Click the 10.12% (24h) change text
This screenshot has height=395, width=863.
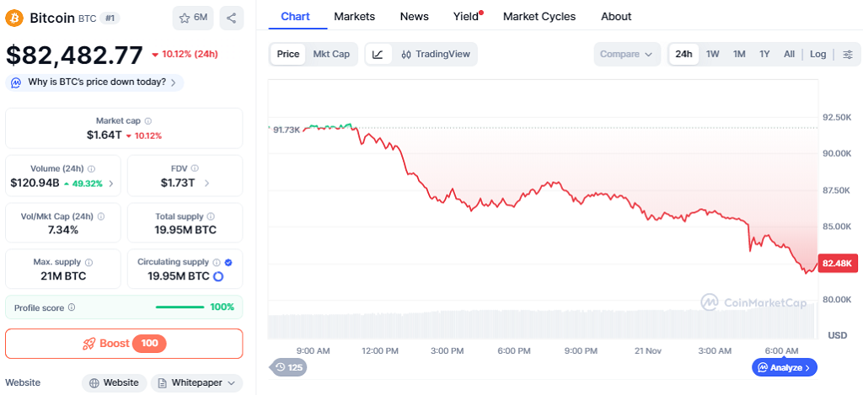(190, 54)
